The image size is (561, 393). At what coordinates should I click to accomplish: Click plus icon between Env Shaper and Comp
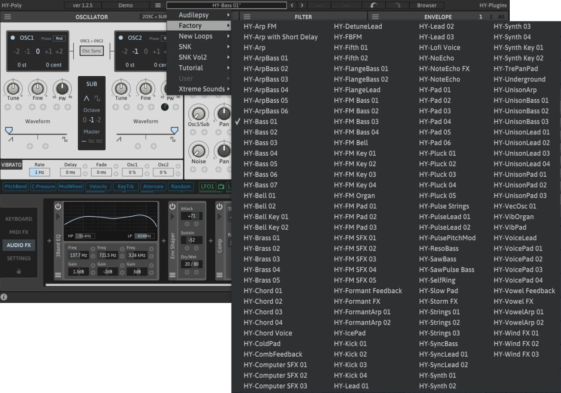(x=211, y=241)
